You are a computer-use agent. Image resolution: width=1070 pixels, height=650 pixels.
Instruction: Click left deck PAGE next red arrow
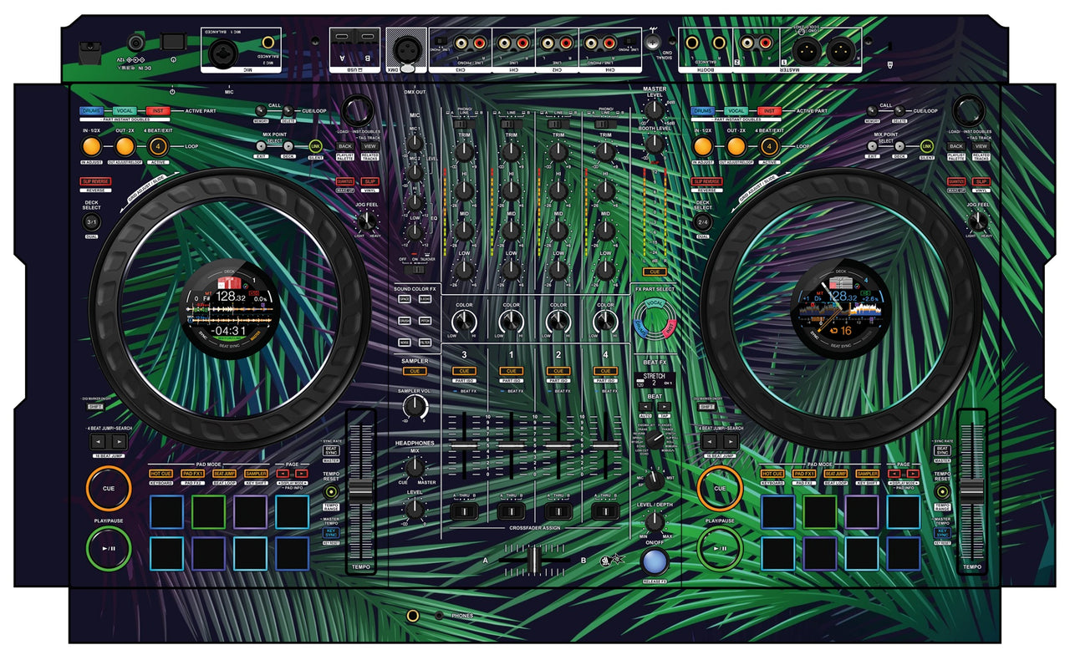pos(302,474)
